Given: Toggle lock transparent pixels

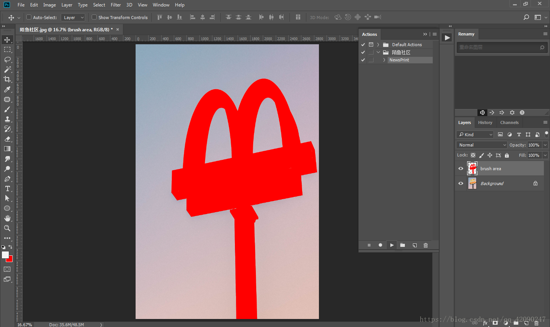Looking at the screenshot, I should coord(473,155).
